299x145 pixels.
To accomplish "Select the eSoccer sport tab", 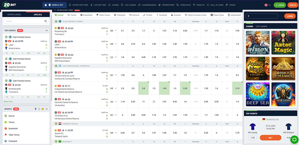I will click(134, 15).
